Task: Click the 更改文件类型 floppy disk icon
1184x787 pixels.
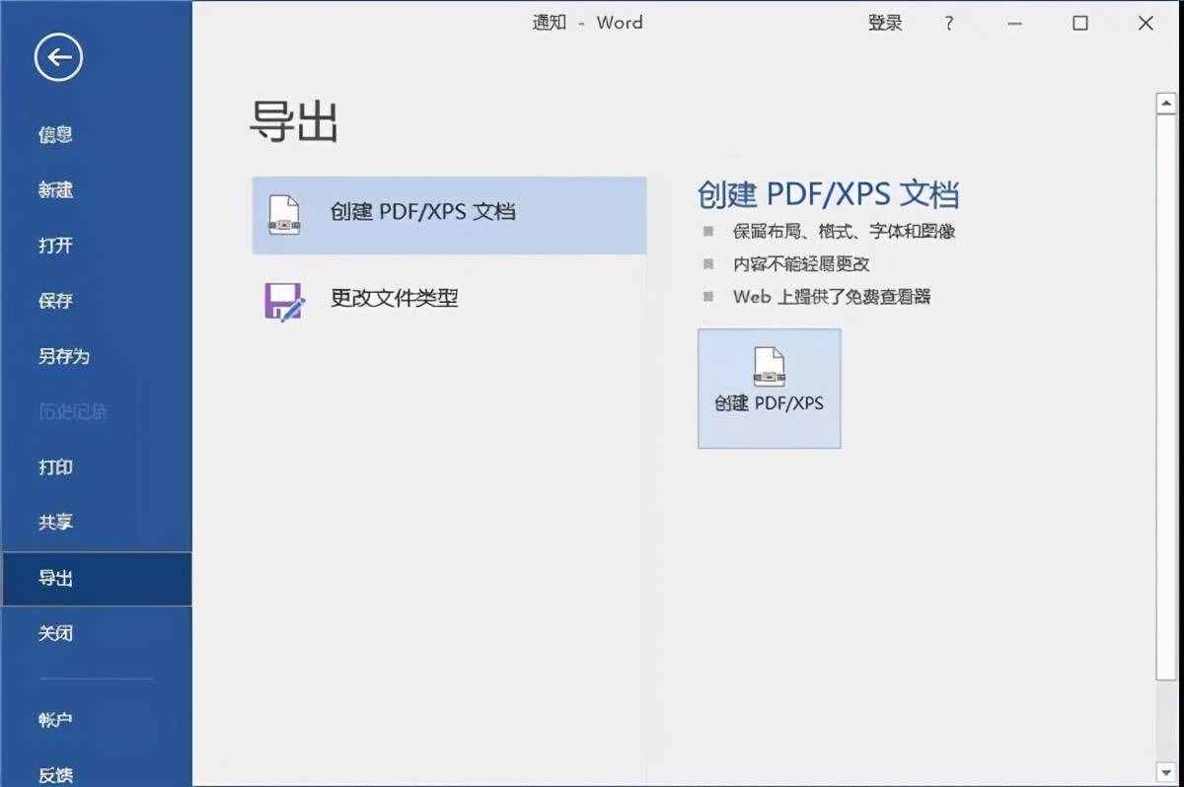Action: 285,298
